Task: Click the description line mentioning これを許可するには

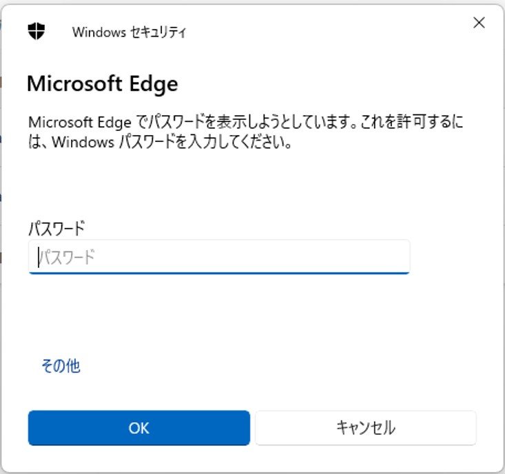Action: coord(245,122)
